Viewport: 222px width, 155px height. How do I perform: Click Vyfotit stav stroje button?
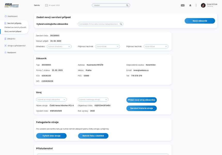coord(51,136)
